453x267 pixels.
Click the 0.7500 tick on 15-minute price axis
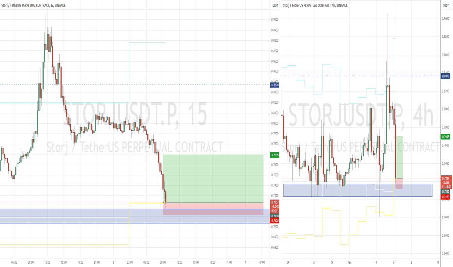[275, 175]
